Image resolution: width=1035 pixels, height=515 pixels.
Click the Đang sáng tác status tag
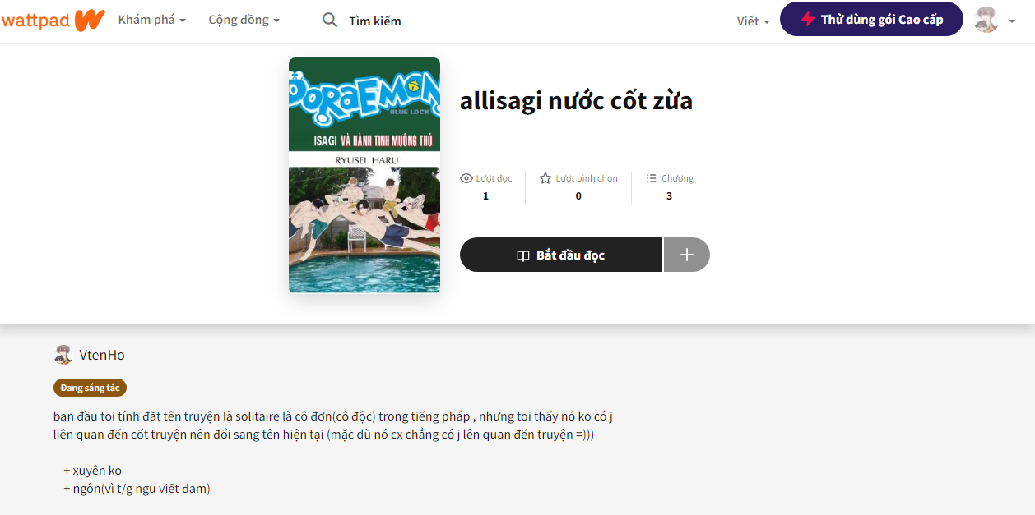(x=90, y=388)
